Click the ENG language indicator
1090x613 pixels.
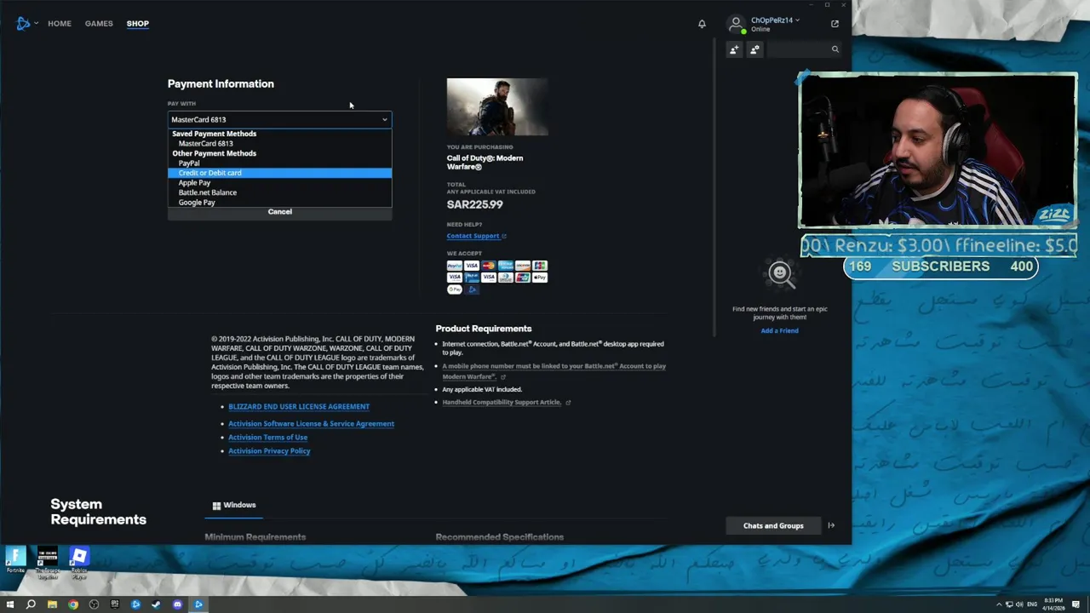(1032, 604)
